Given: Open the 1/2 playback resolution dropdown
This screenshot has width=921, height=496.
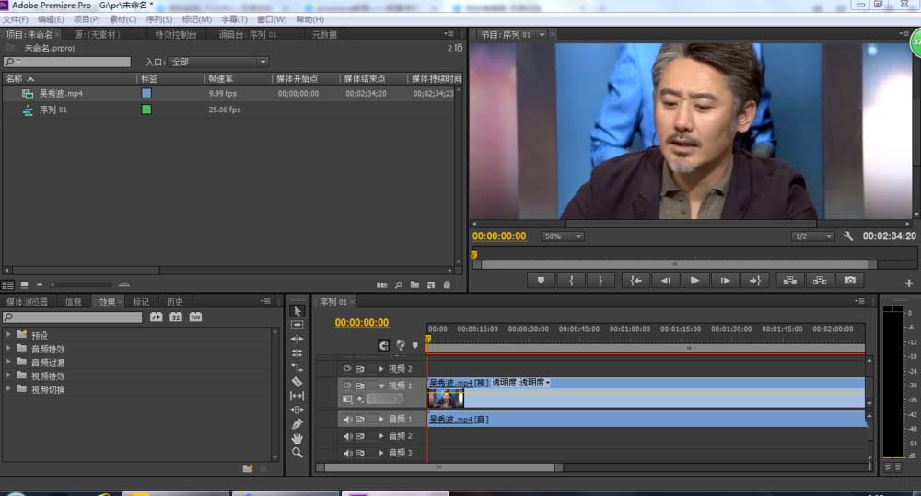Looking at the screenshot, I should [812, 236].
